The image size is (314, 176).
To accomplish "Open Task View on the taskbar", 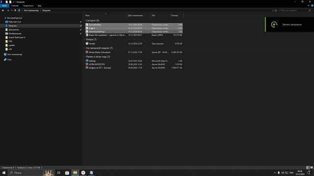I will click(x=59, y=173).
